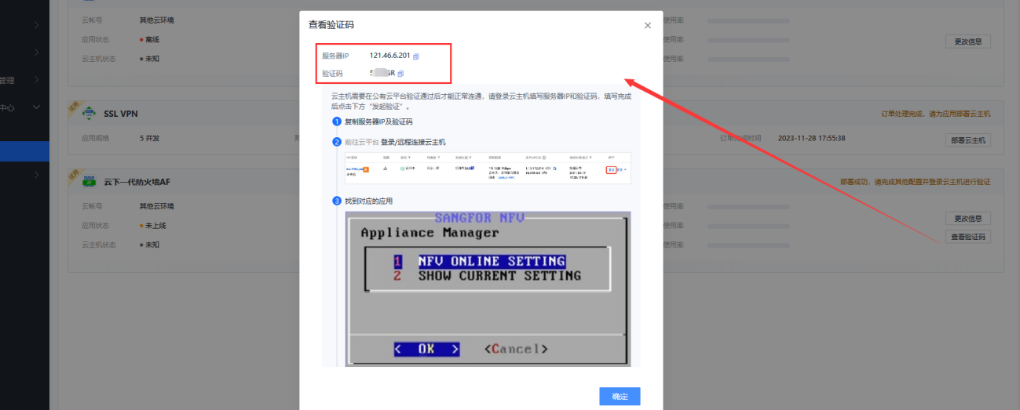Select the highlighted blue sidebar menu item
Image resolution: width=1020 pixels, height=410 pixels.
(24, 151)
